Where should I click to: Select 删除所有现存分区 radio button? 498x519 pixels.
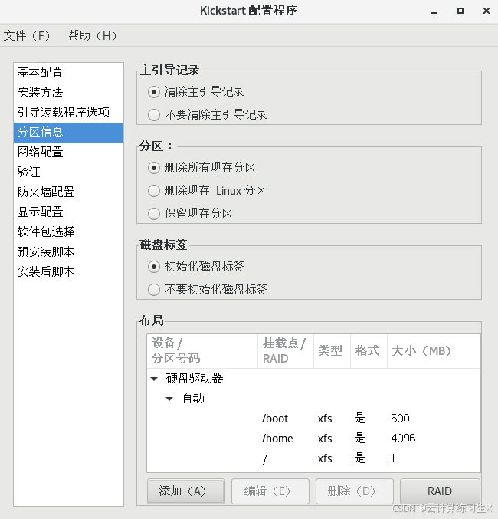point(154,168)
